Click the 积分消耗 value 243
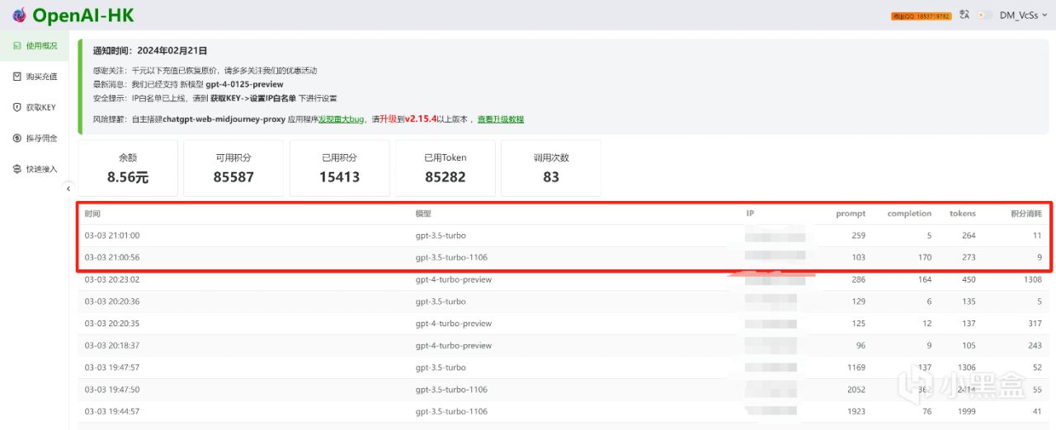The height and width of the screenshot is (430, 1056). [x=1035, y=345]
